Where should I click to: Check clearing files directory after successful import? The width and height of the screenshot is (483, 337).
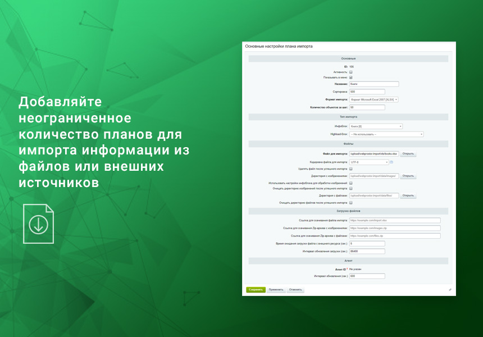coord(350,203)
